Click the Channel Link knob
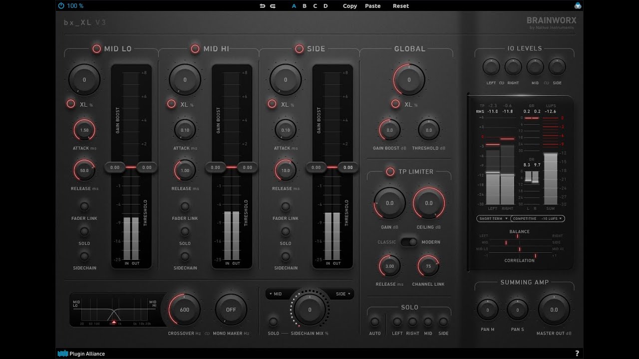Viewport: 639px width, 359px height. (428, 266)
